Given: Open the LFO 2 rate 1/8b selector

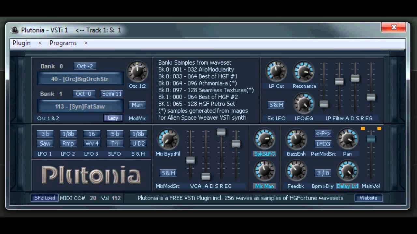Looking at the screenshot, I should pyautogui.click(x=68, y=134).
